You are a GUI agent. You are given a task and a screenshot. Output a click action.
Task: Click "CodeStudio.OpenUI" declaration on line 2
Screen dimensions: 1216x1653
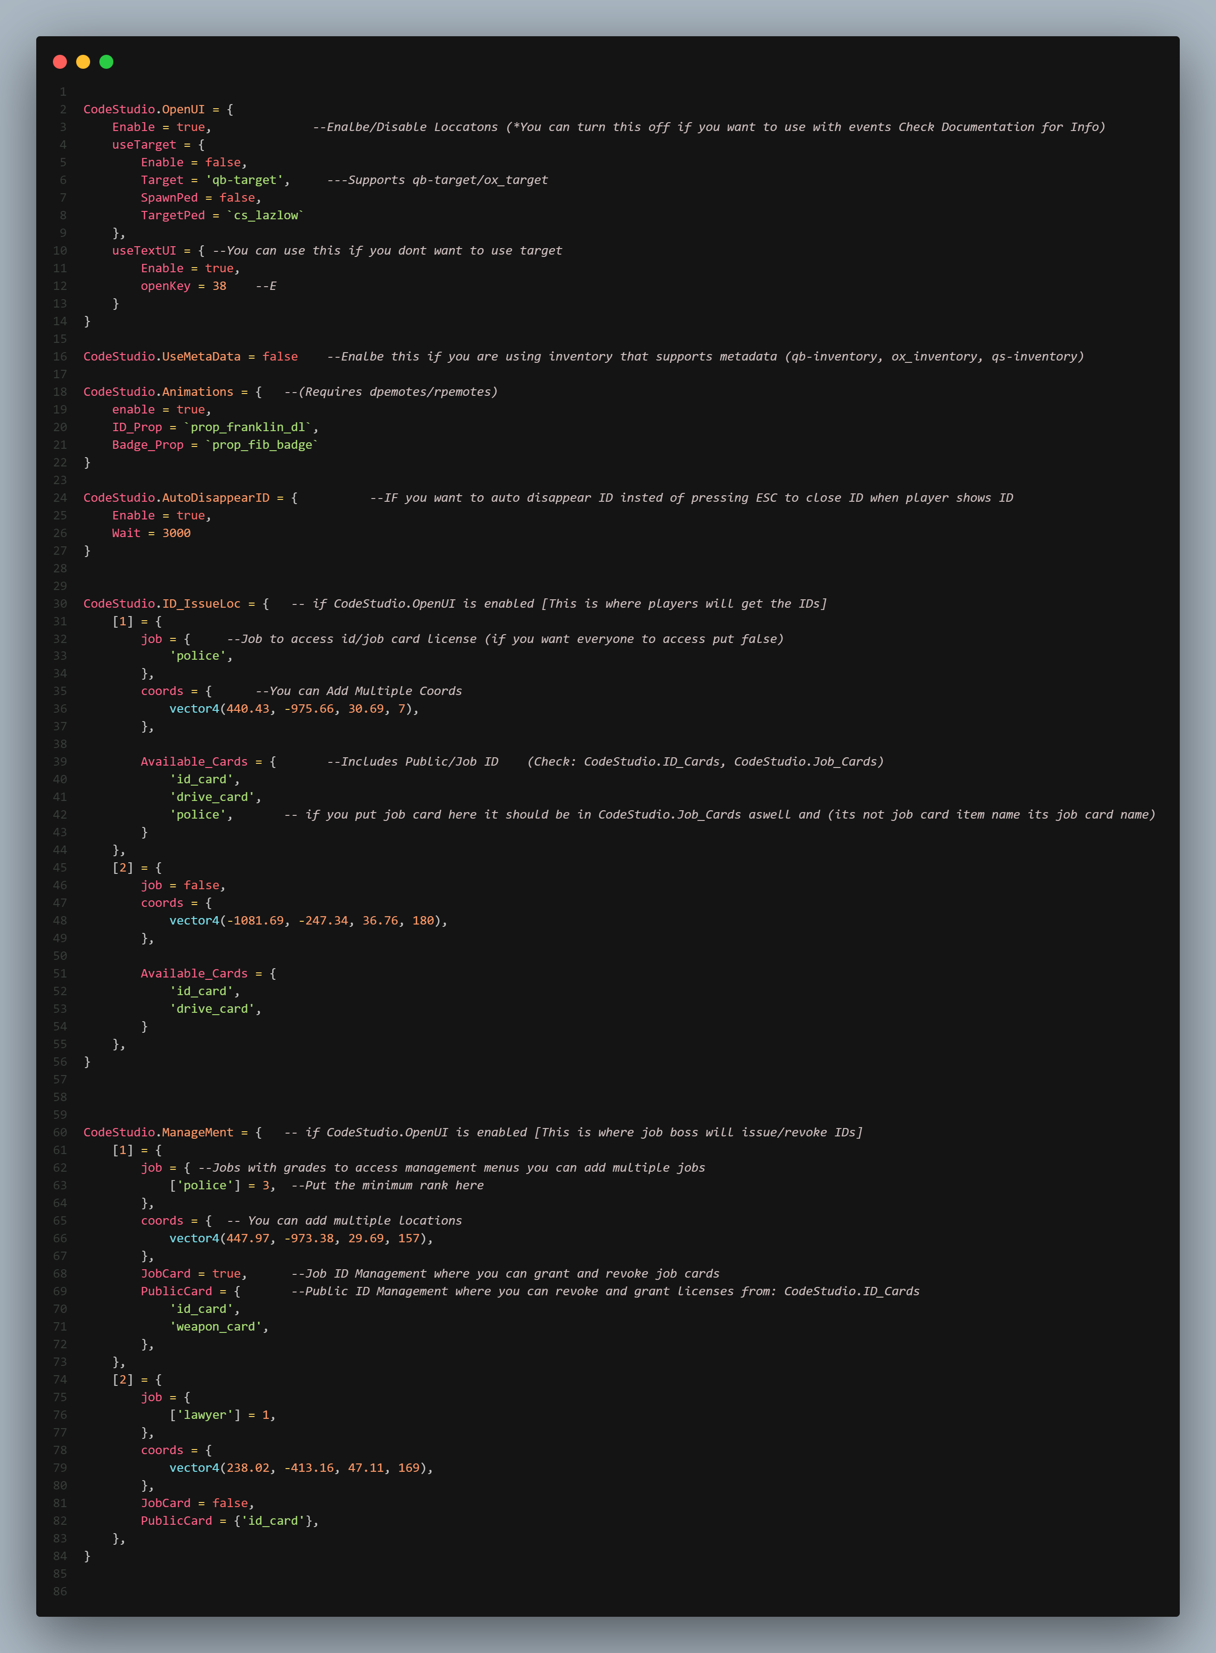[x=144, y=110]
